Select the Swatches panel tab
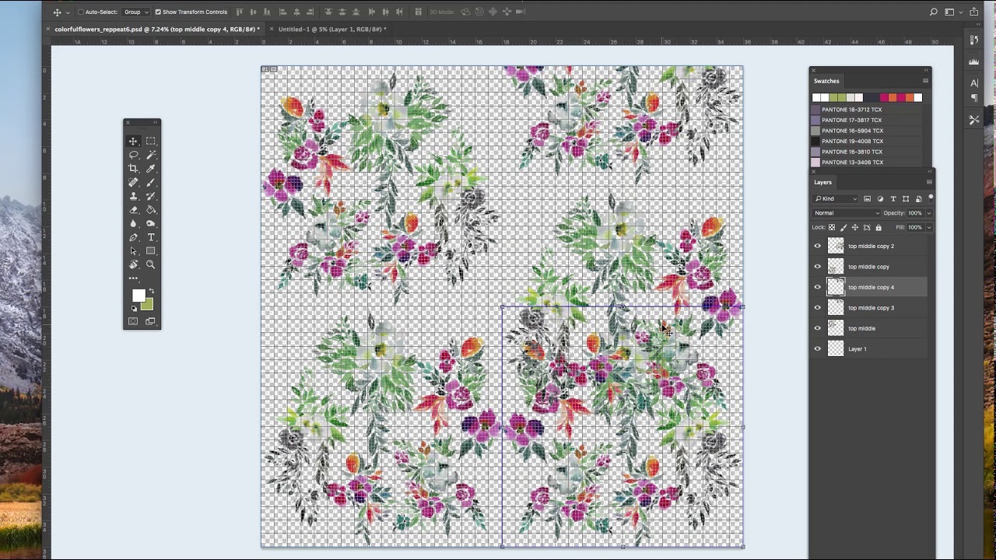 tap(826, 81)
